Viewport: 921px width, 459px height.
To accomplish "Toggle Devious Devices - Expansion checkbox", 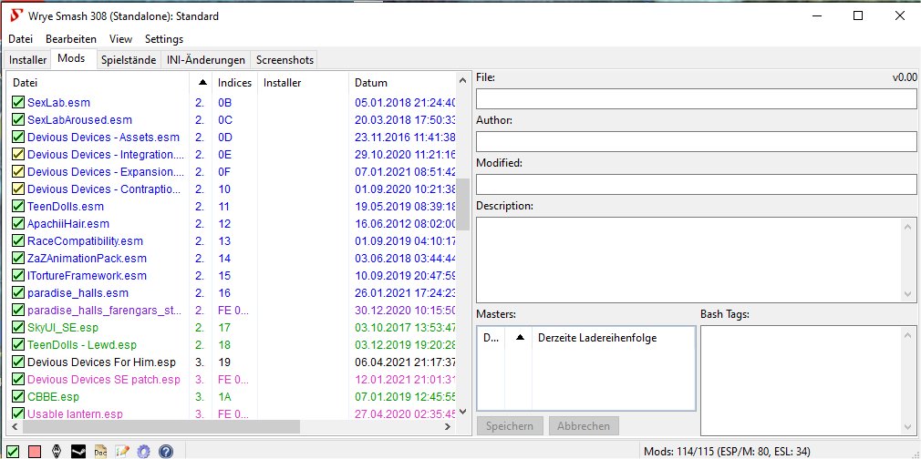I will pos(17,172).
